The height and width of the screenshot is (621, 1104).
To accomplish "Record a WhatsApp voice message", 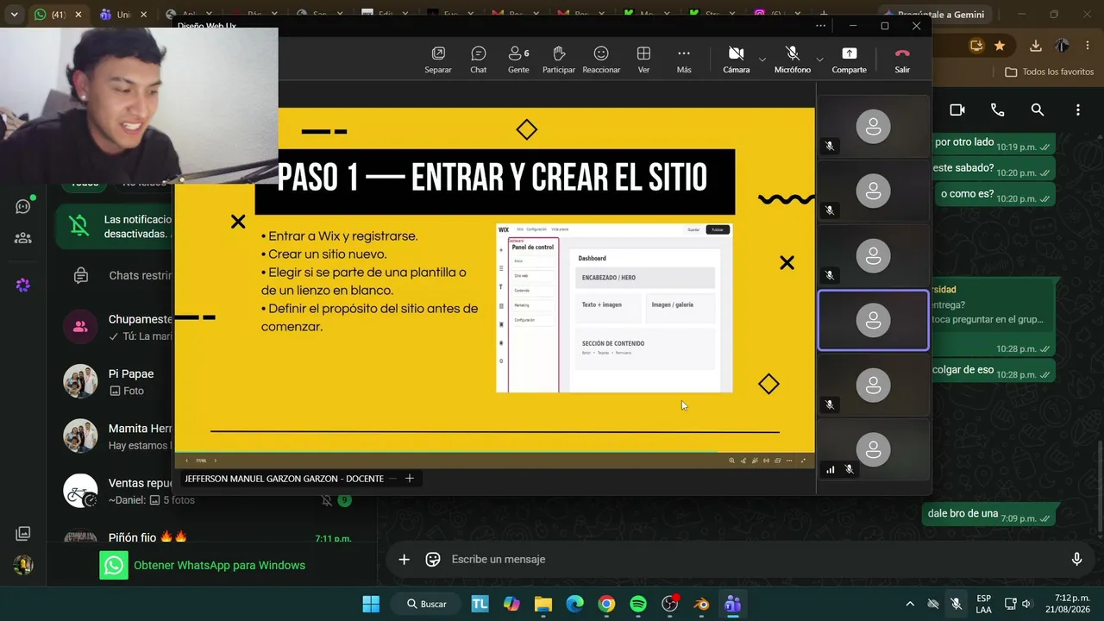I will 1076,560.
